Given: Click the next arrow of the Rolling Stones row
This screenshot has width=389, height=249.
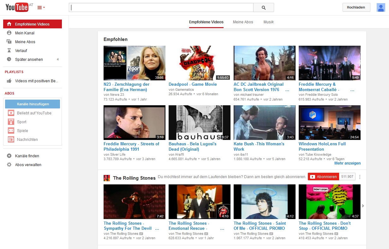Looking at the screenshot, I should coord(363,206).
